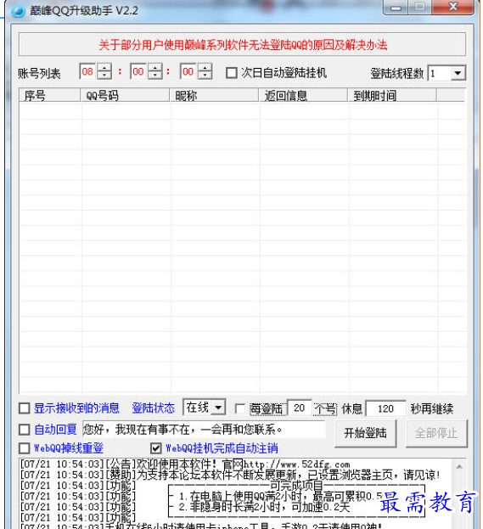Uncheck WebQQ挂机完成自动注销
This screenshot has height=529, width=483.
tap(156, 448)
